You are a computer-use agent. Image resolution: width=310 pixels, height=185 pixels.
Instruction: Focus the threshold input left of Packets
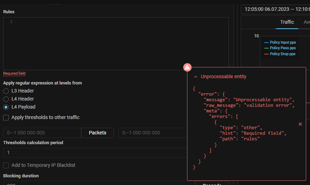pos(42,133)
